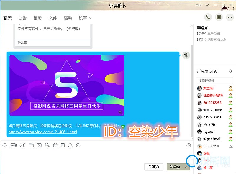
Task: Select member name x3gaq6m2i
Action: point(212,139)
